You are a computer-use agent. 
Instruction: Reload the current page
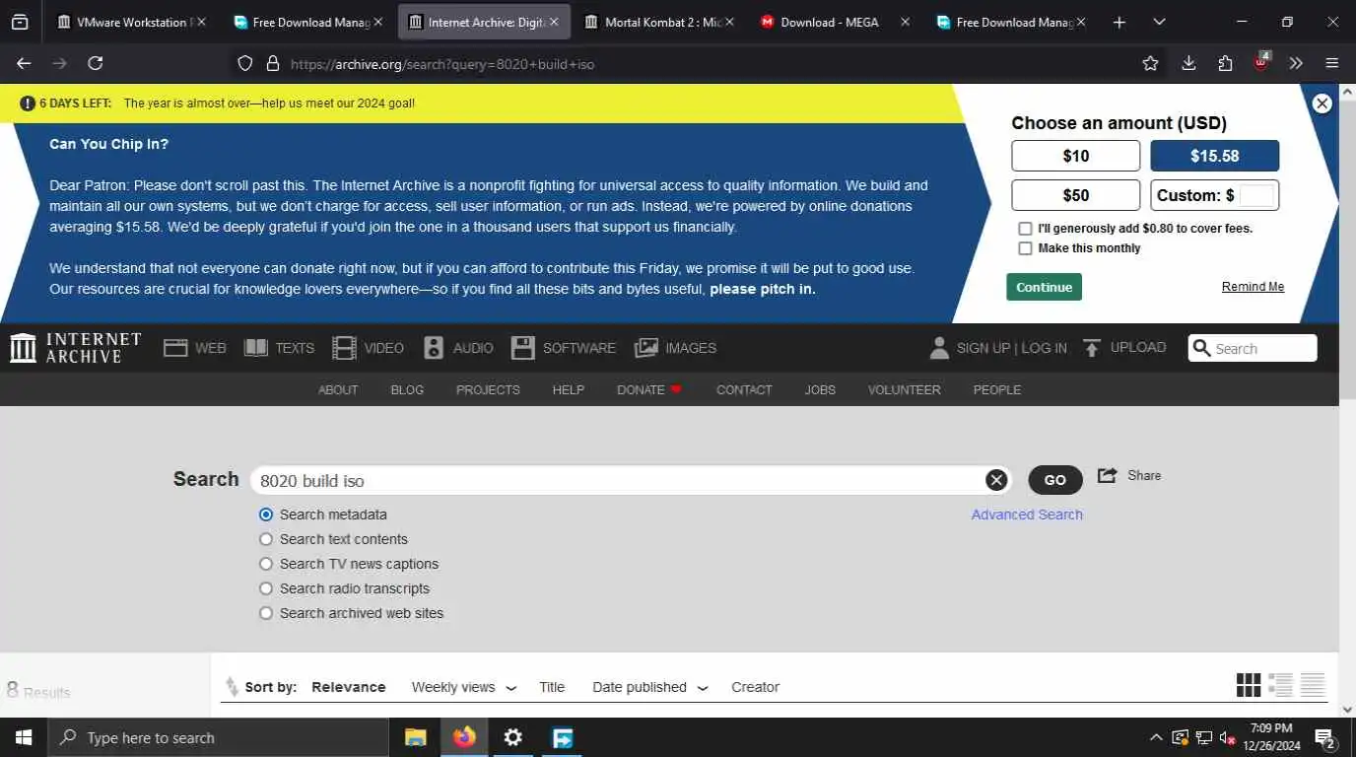tap(96, 63)
